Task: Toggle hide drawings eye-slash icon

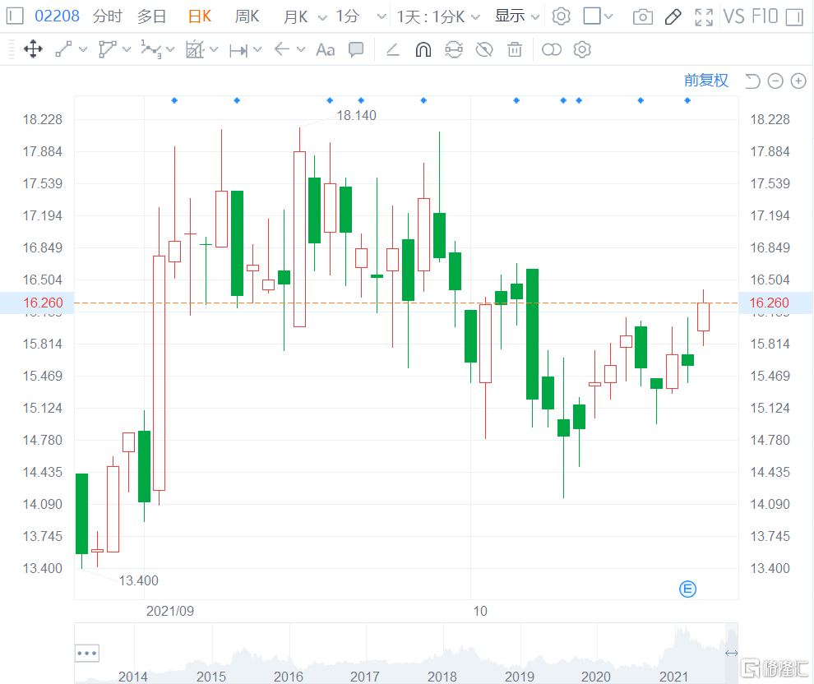Action: 484,49
